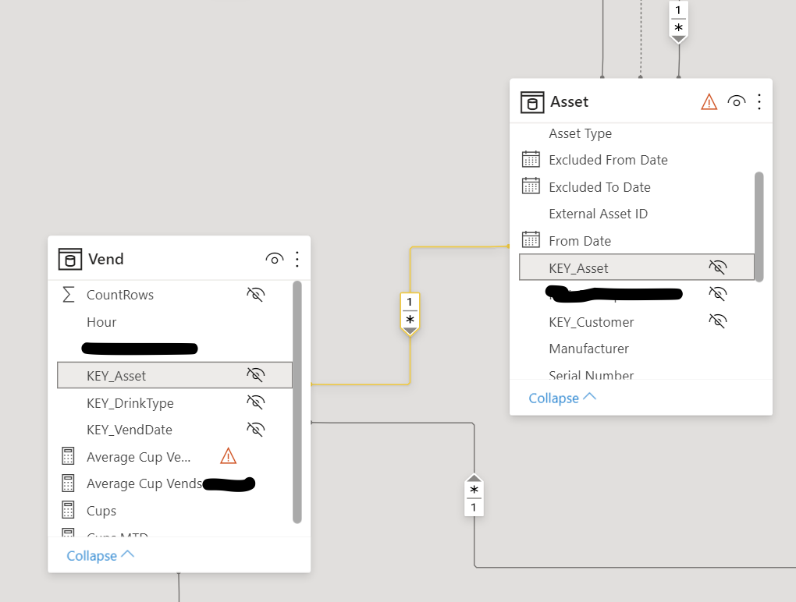796x602 pixels.
Task: Select the Cups measure
Action: point(101,511)
